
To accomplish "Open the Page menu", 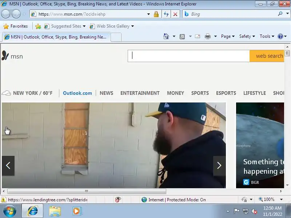I will [x=228, y=36].
